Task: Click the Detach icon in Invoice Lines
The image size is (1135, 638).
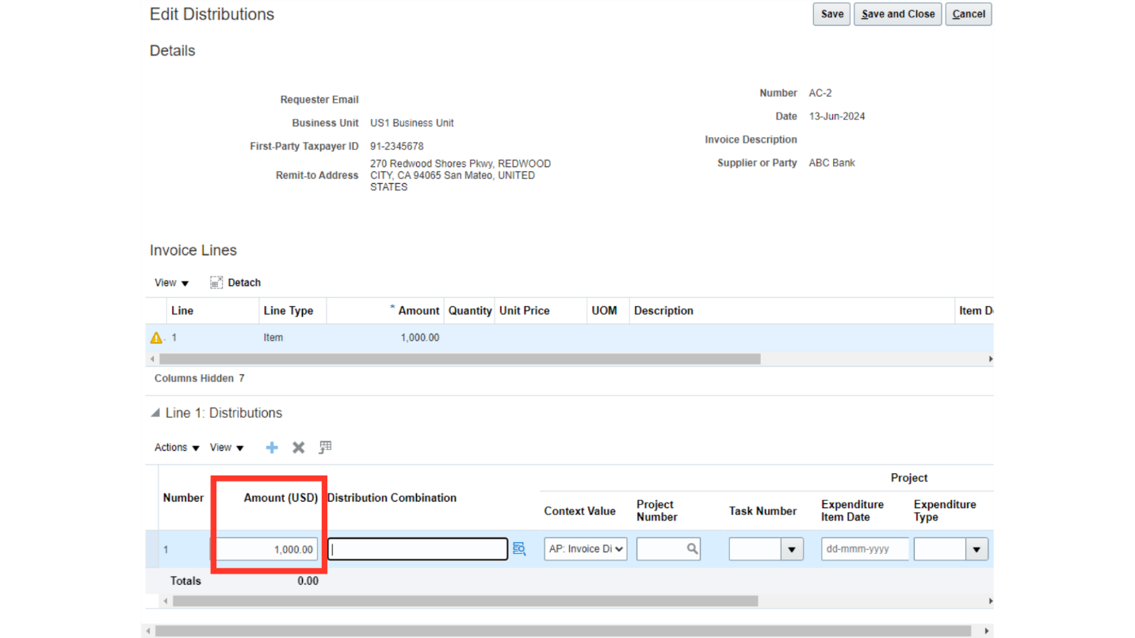Action: point(216,283)
